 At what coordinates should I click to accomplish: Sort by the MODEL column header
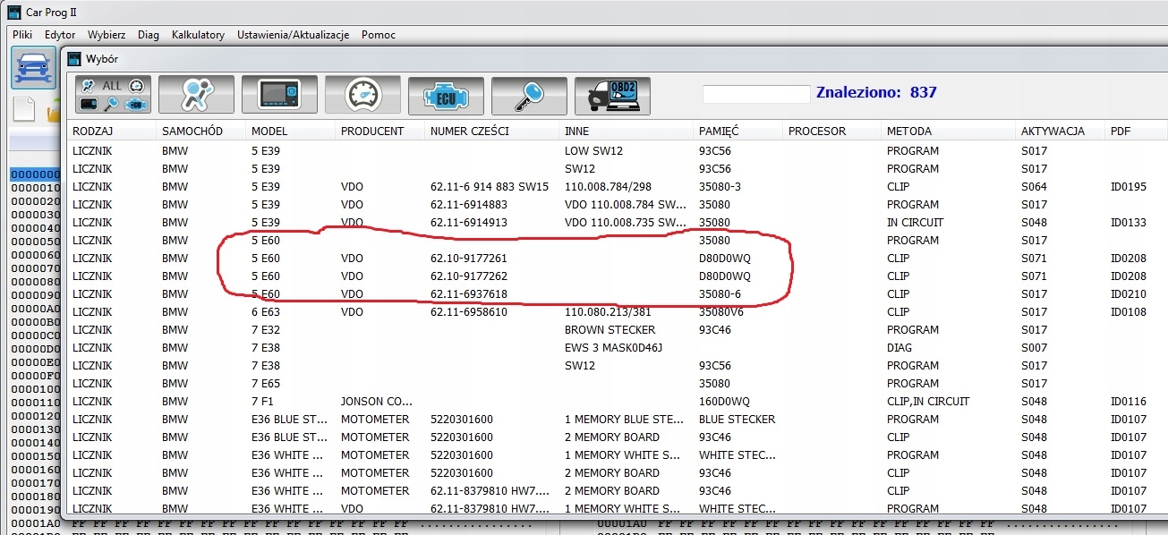pyautogui.click(x=291, y=131)
